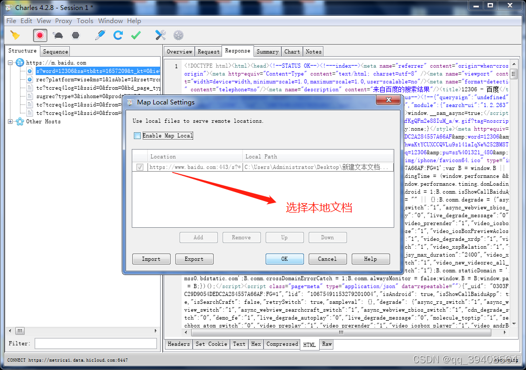The height and width of the screenshot is (370, 526).
Task: Open settings with the gear icon
Action: tap(178, 35)
